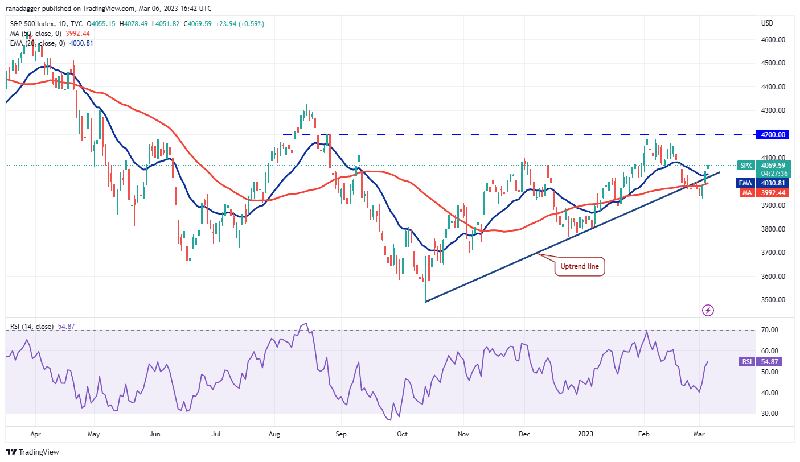Click the TradingView logo at bottom left
This screenshot has width=800, height=462.
pyautogui.click(x=34, y=452)
